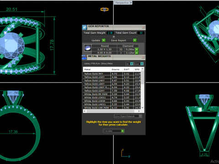Select the 8.00 X 8.00 gem size cell

point(104,53)
